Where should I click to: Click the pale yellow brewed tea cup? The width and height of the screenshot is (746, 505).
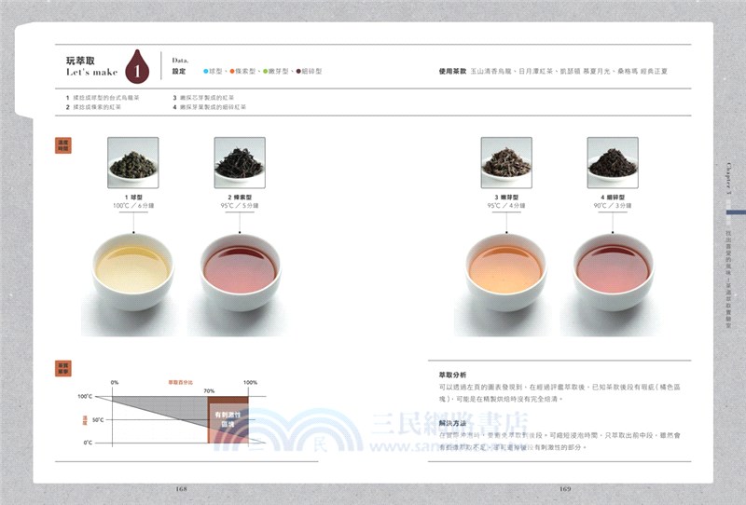[132, 272]
